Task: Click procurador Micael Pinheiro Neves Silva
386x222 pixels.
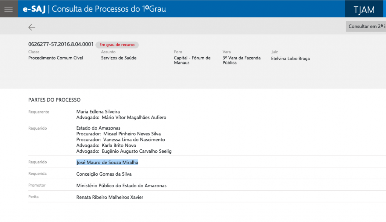Action: pyautogui.click(x=132, y=134)
